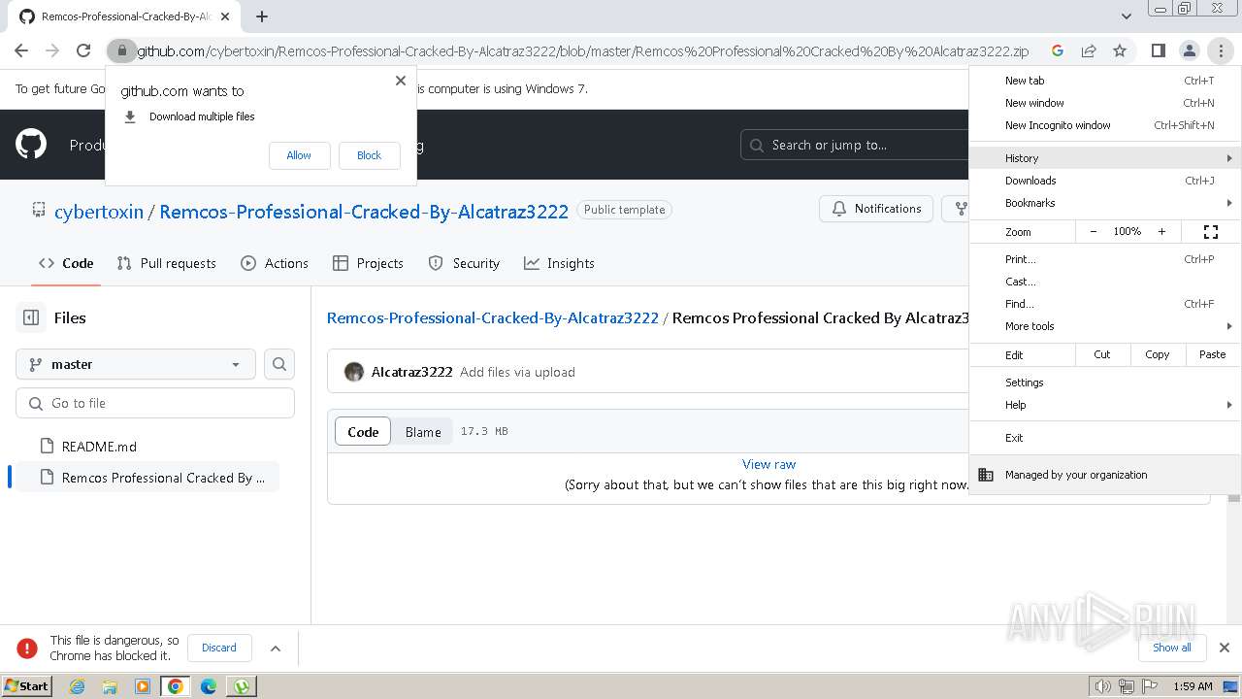Reload the page with refresh icon
The width and height of the screenshot is (1242, 699).
pyautogui.click(x=83, y=50)
